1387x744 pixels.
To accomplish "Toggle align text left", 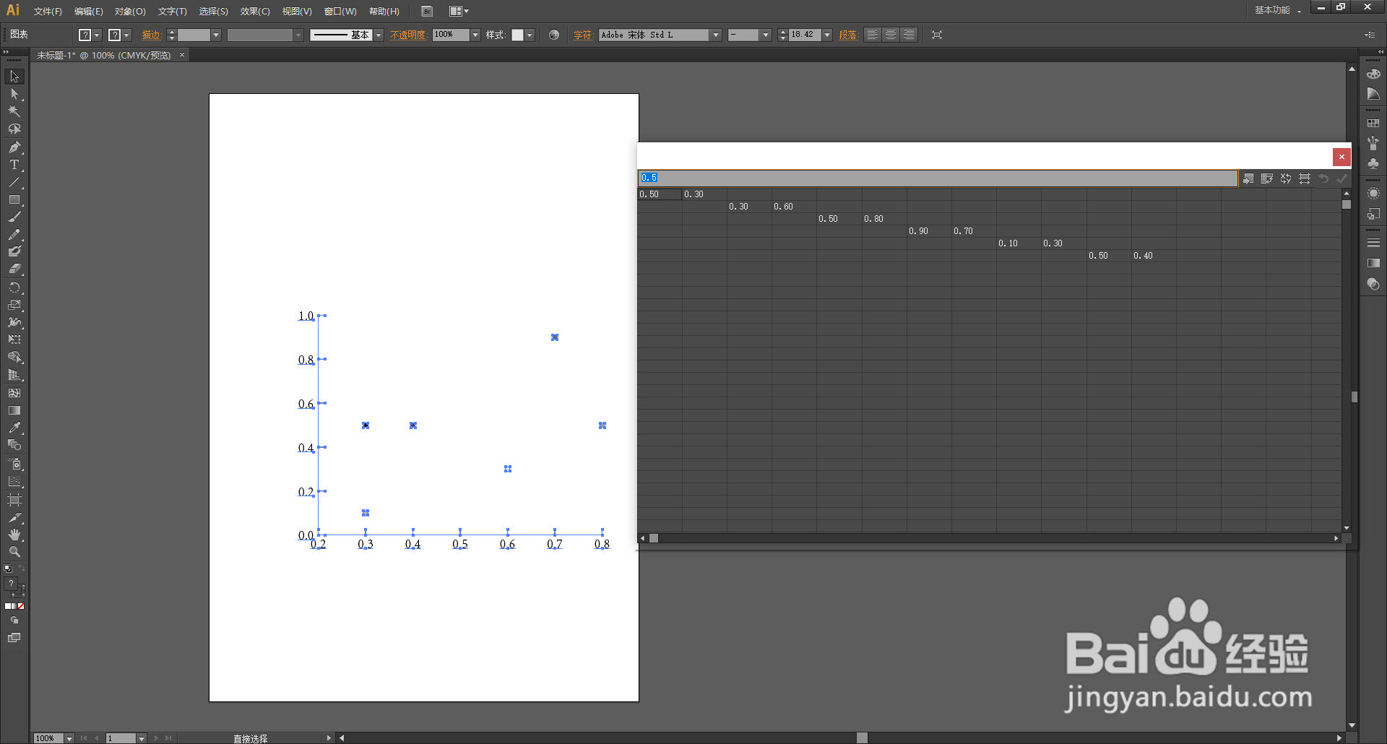I will coord(873,35).
